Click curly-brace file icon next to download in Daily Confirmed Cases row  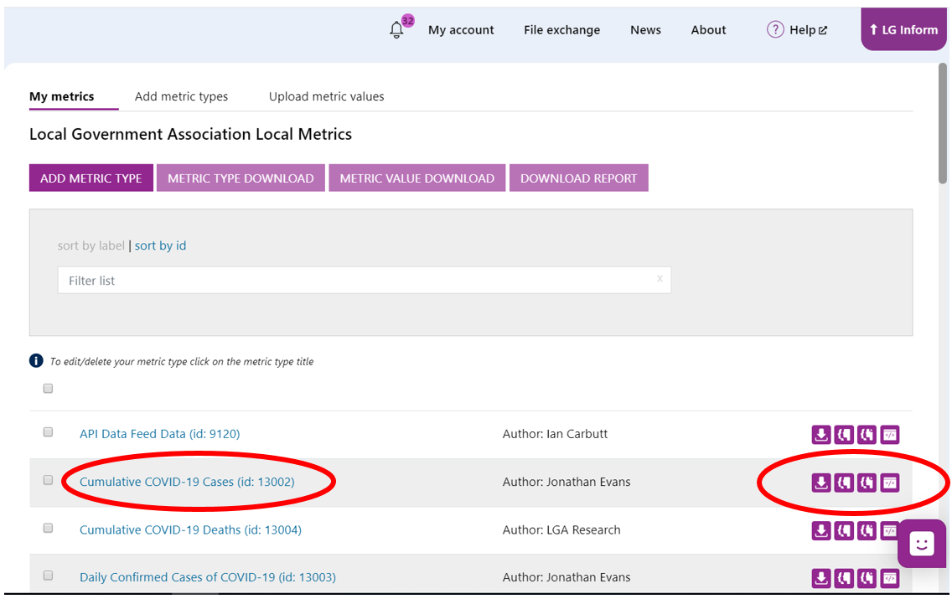[x=844, y=578]
